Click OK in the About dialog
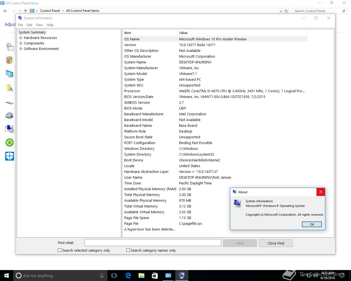The width and height of the screenshot is (351, 281). 312,224
